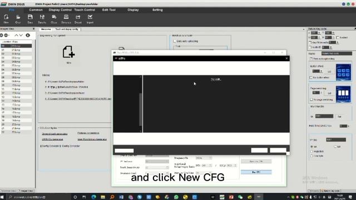Open File Explorer from the taskbar
The width and height of the screenshot is (356, 200).
point(103,197)
